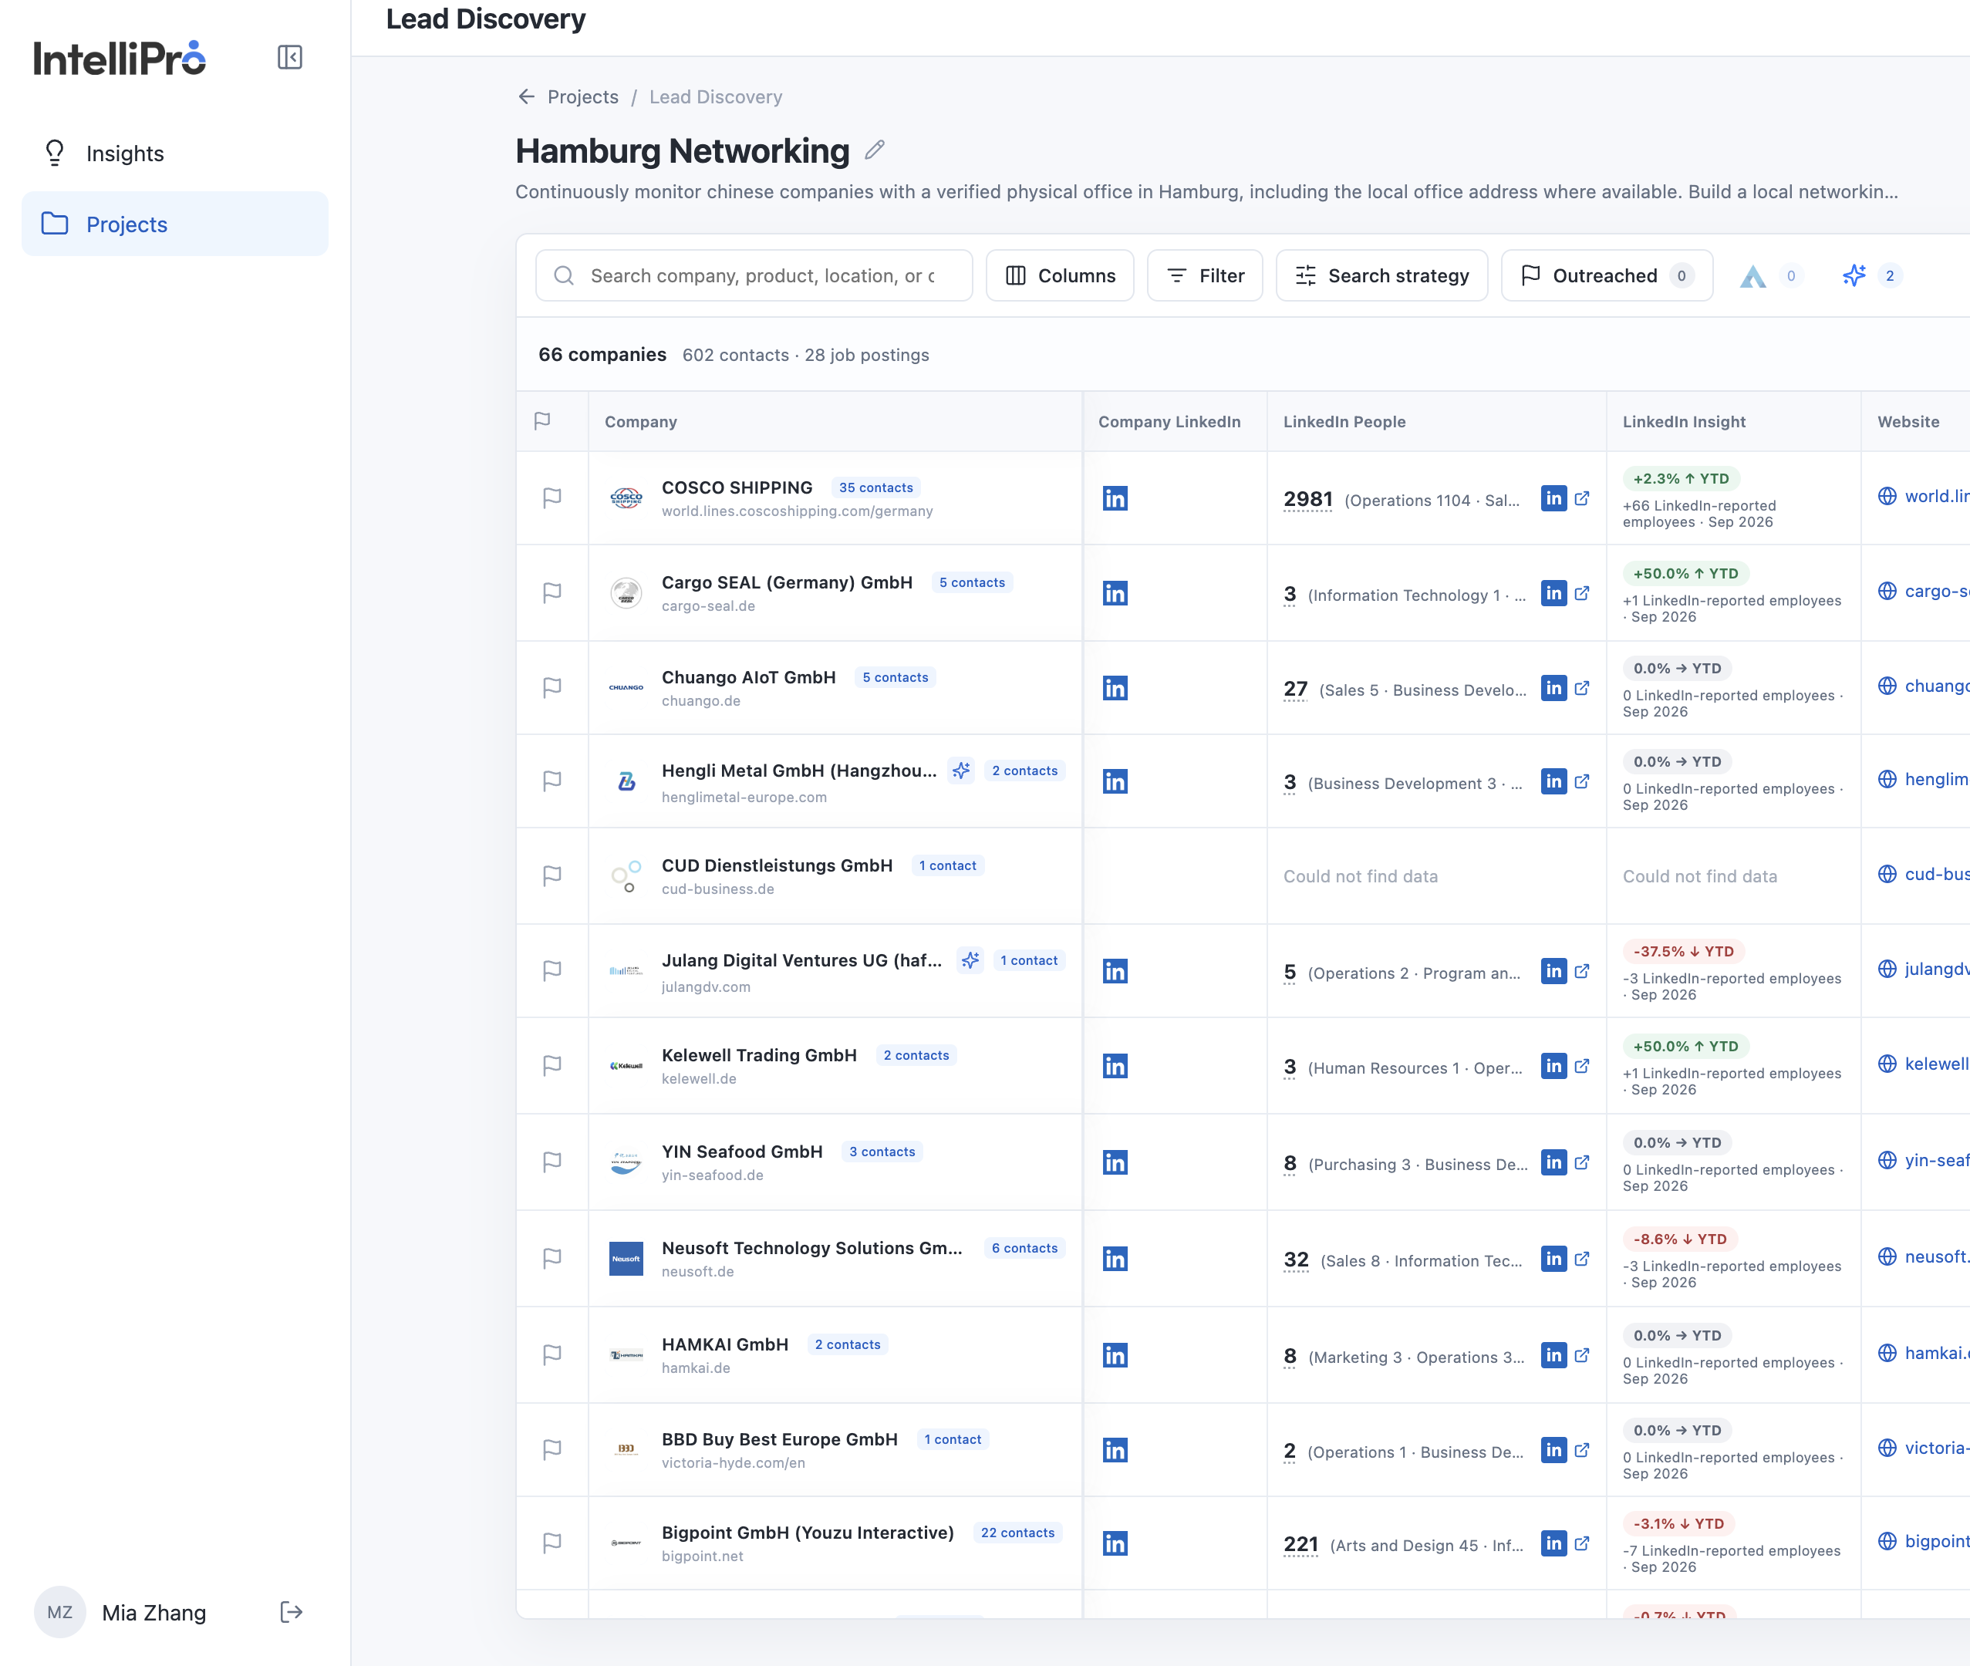
Task: Sort by Company column header
Action: (640, 421)
